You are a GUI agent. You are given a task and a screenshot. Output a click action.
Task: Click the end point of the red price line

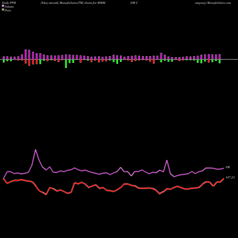[x=224, y=178]
